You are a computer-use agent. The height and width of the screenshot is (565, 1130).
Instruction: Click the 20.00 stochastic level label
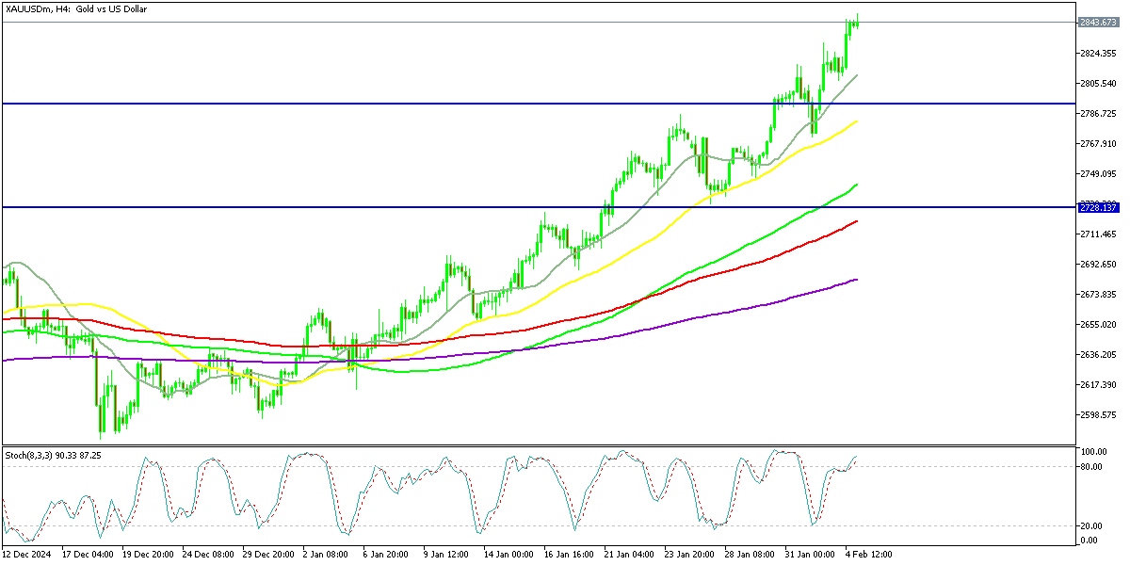1092,525
